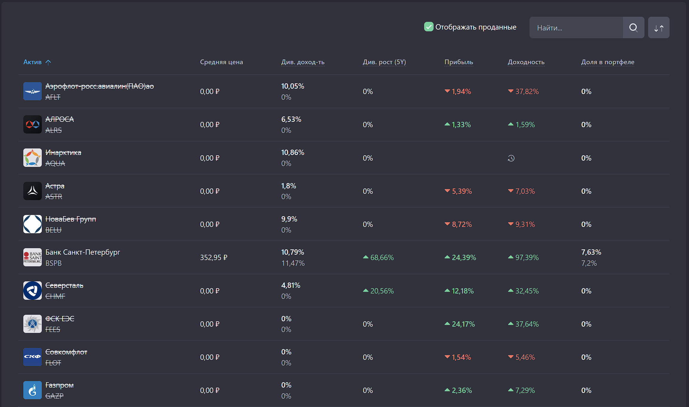
Task: Click the average price 352,95 ₽
Action: point(214,257)
